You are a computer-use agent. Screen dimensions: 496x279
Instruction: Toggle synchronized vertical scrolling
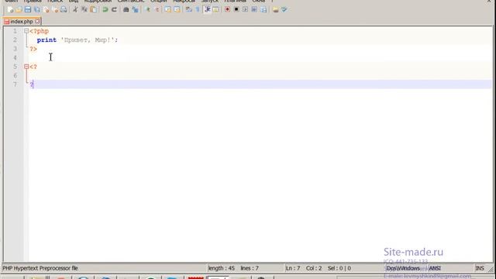pos(167,10)
